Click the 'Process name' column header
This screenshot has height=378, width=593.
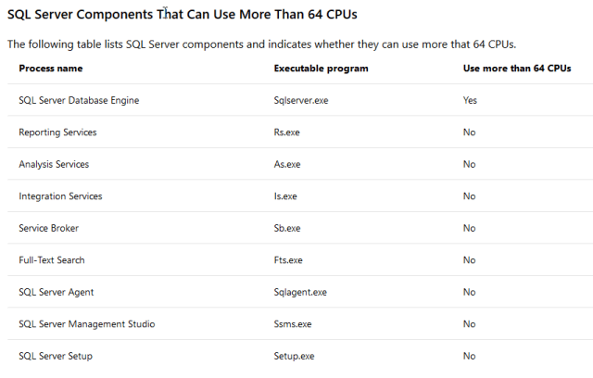pyautogui.click(x=50, y=69)
